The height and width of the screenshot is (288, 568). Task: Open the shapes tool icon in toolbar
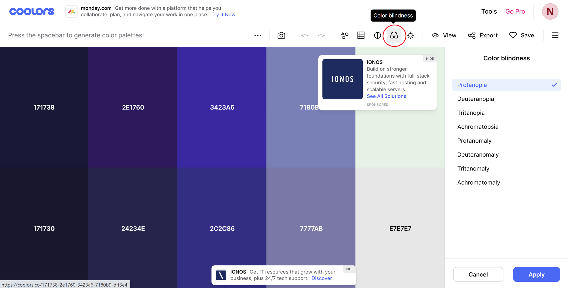tap(344, 35)
